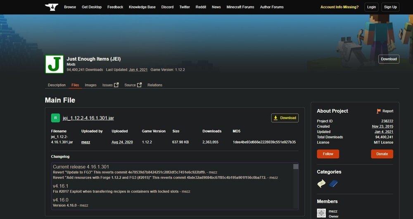Open the Images tab
The height and width of the screenshot is (219, 413).
click(x=90, y=85)
